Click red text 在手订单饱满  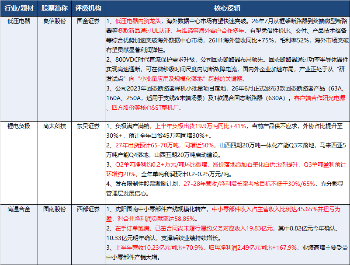click(x=132, y=229)
